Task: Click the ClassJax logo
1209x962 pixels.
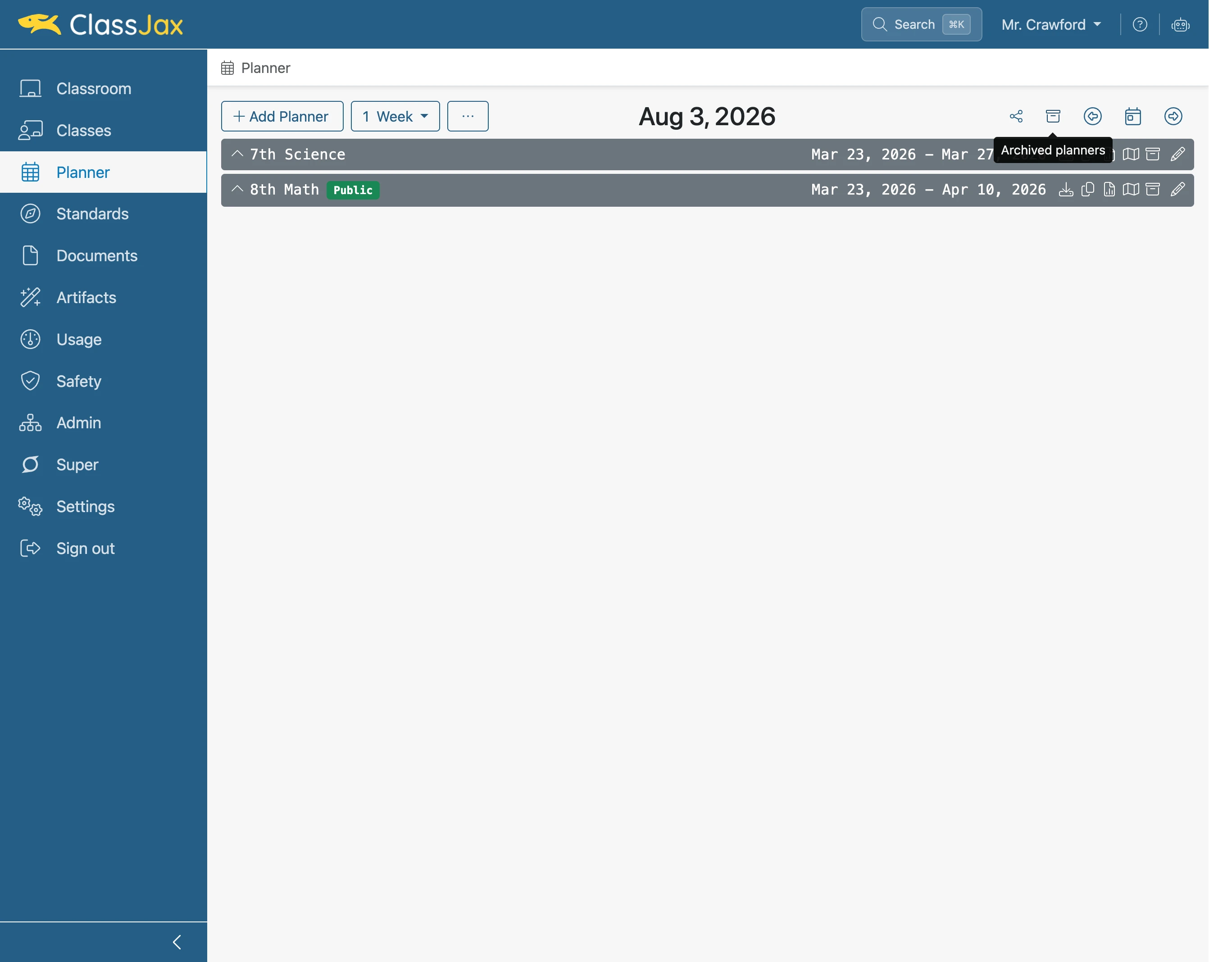Action: (101, 25)
